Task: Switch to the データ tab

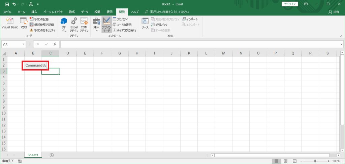Action: pos(85,12)
